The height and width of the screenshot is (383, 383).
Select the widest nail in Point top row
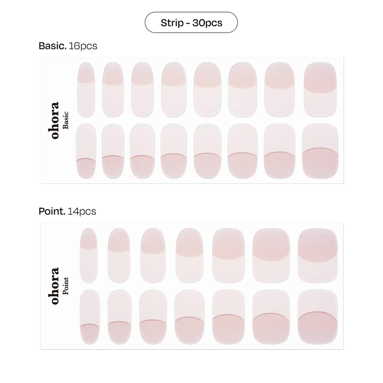point(317,255)
